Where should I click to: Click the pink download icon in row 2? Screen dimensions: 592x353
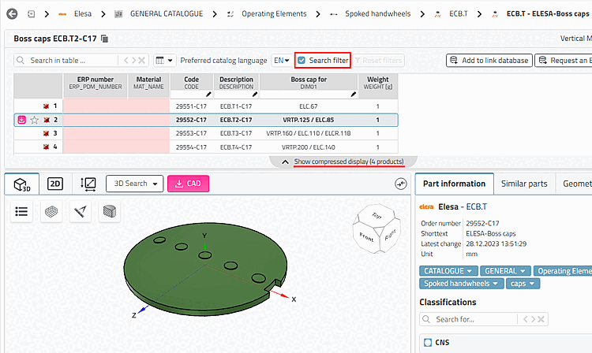(x=22, y=120)
